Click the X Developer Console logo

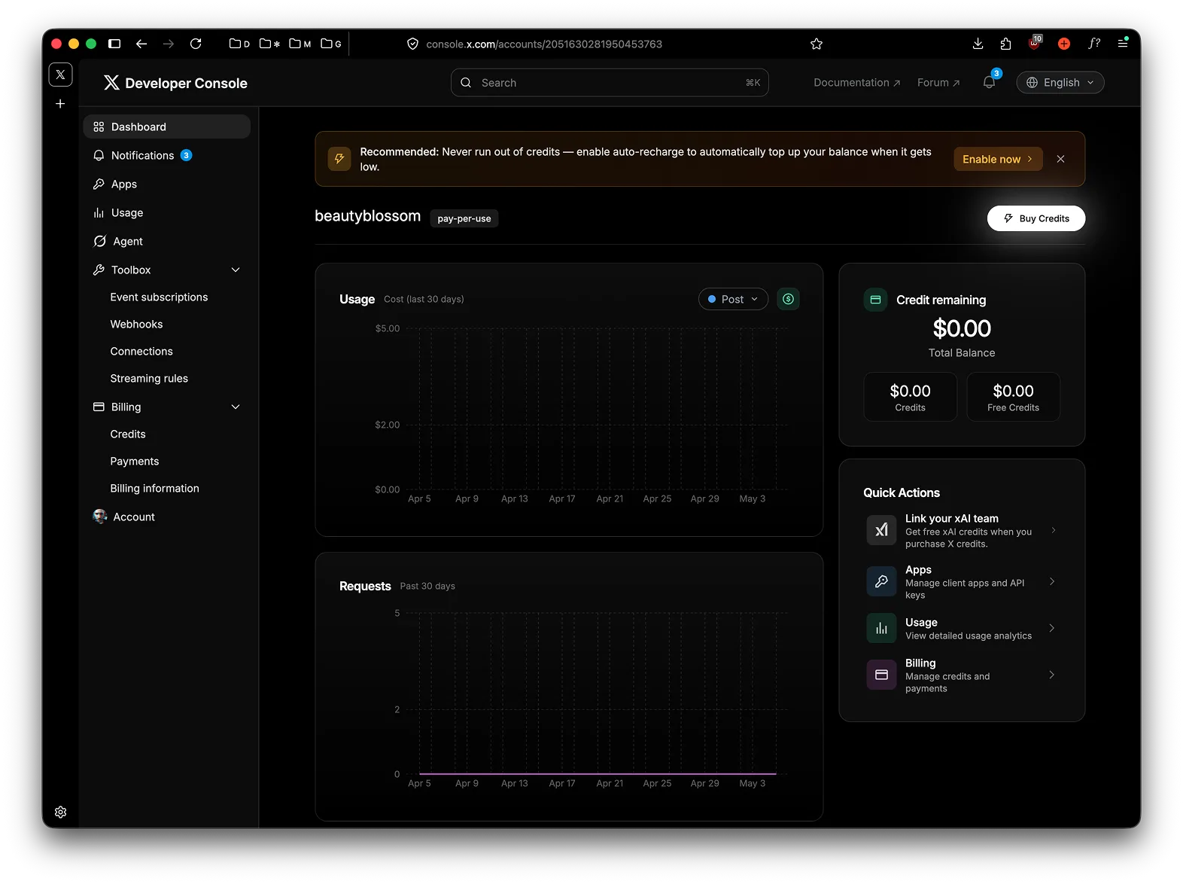[175, 83]
